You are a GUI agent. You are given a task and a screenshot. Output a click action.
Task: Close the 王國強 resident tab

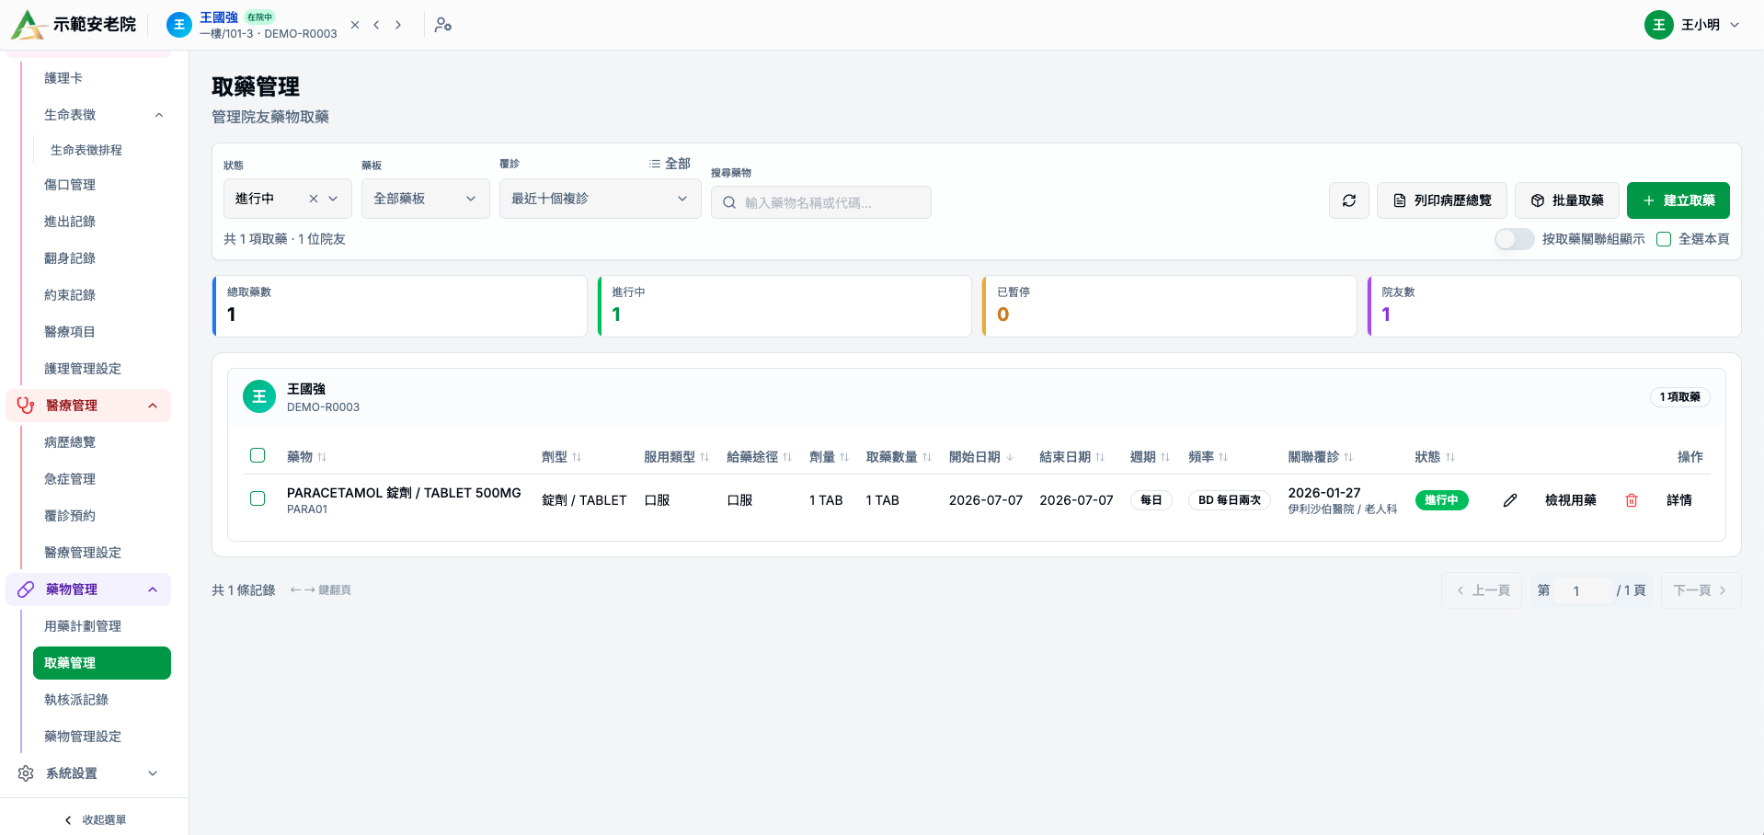point(355,25)
